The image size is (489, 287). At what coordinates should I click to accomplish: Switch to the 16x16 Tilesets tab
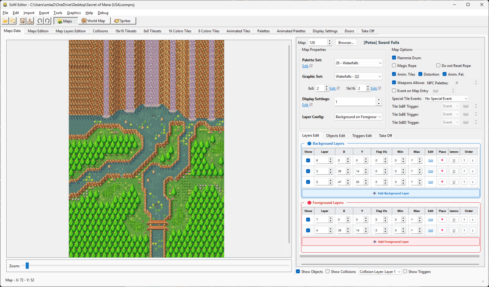click(x=126, y=31)
